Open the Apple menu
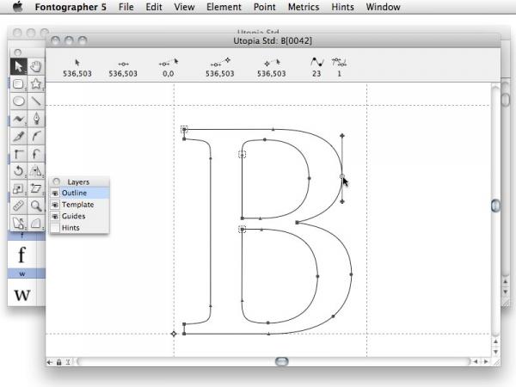The image size is (516, 387). pyautogui.click(x=17, y=7)
